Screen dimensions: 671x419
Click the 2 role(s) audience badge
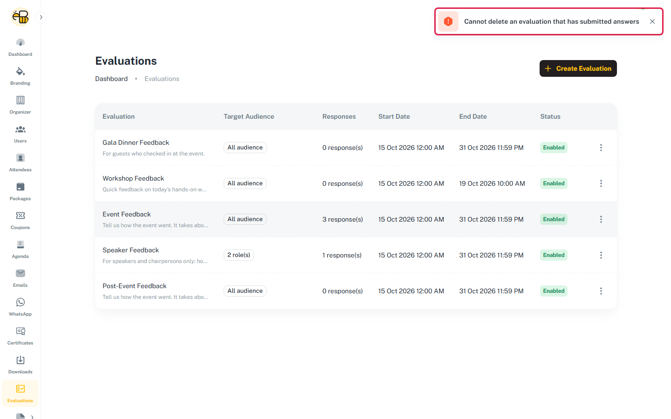(x=239, y=255)
